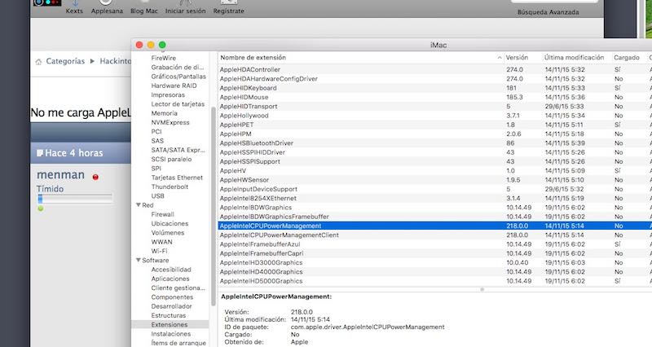Click the post icon beside Hace 4 horas
The image size is (652, 347).
pyautogui.click(x=40, y=153)
